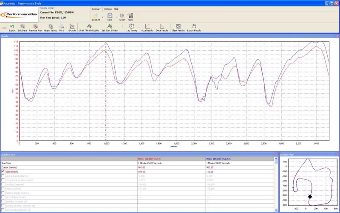Click the Remove Run icon
This screenshot has height=213, width=340.
coord(35,27)
